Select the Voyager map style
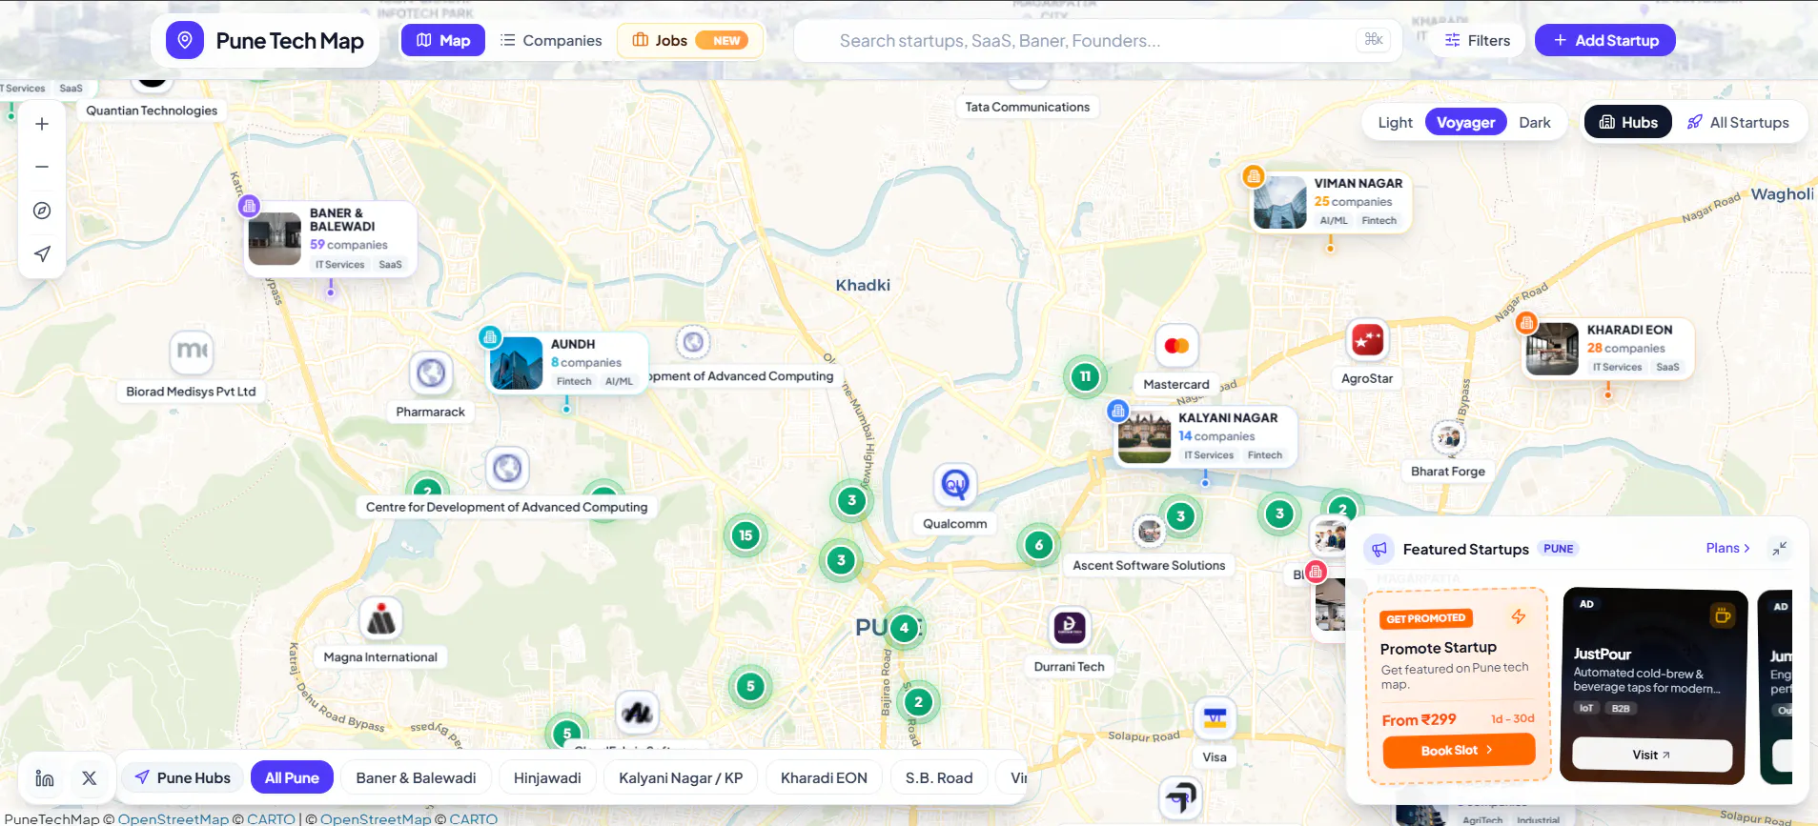Image resolution: width=1818 pixels, height=826 pixels. pos(1466,122)
